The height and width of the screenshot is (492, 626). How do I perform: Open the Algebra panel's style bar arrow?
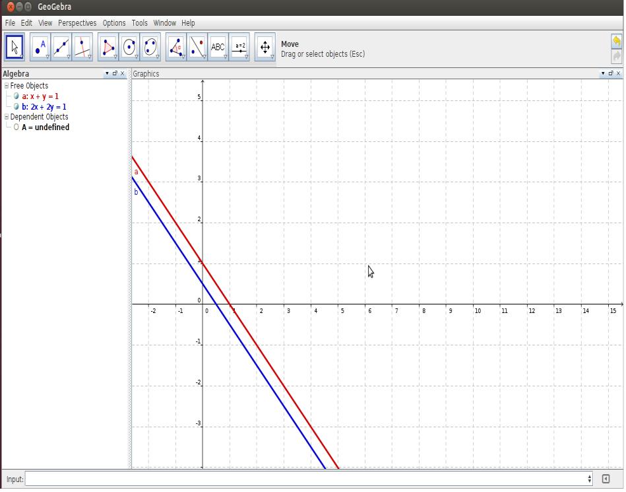[107, 73]
